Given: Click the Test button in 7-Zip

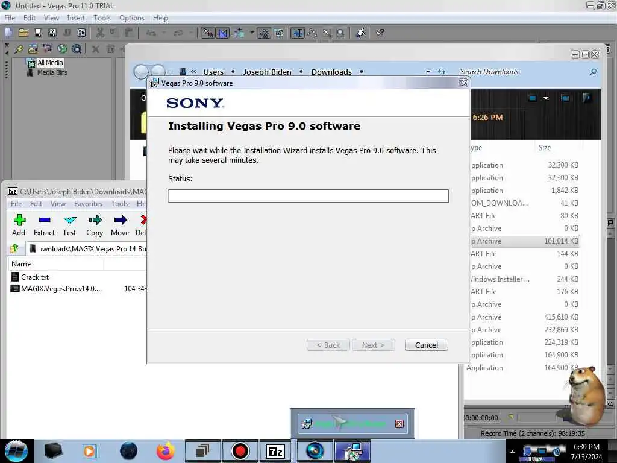Looking at the screenshot, I should click(x=69, y=225).
